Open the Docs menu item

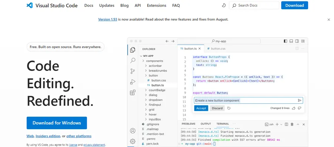pyautogui.click(x=89, y=6)
